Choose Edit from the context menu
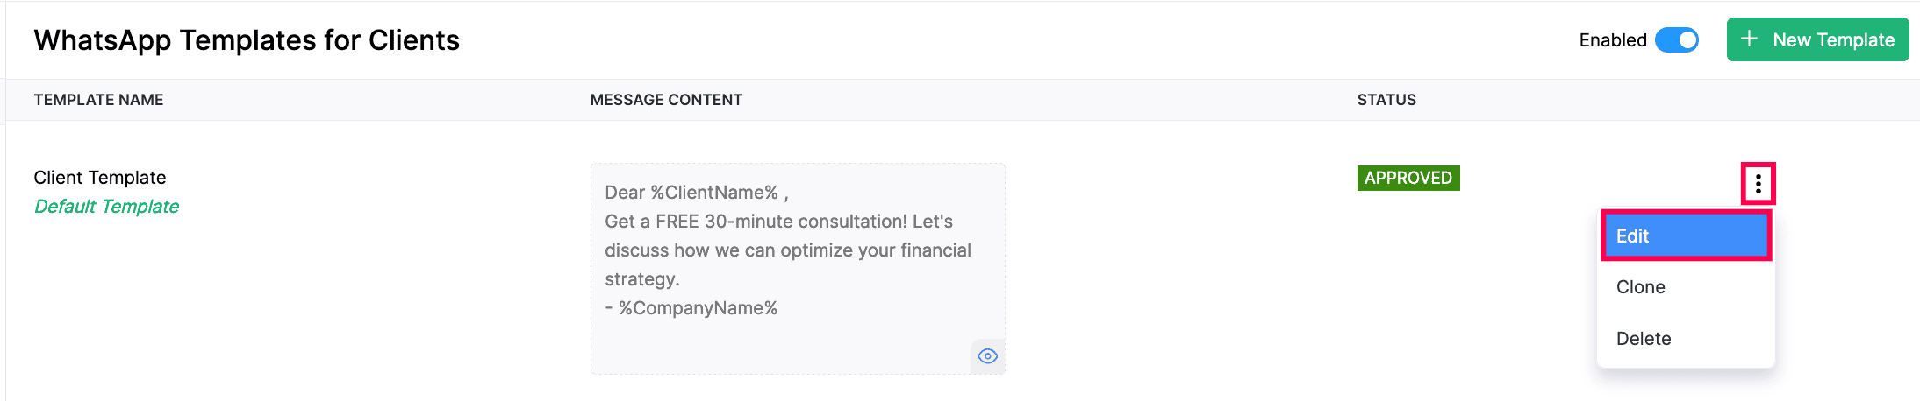 pos(1685,236)
